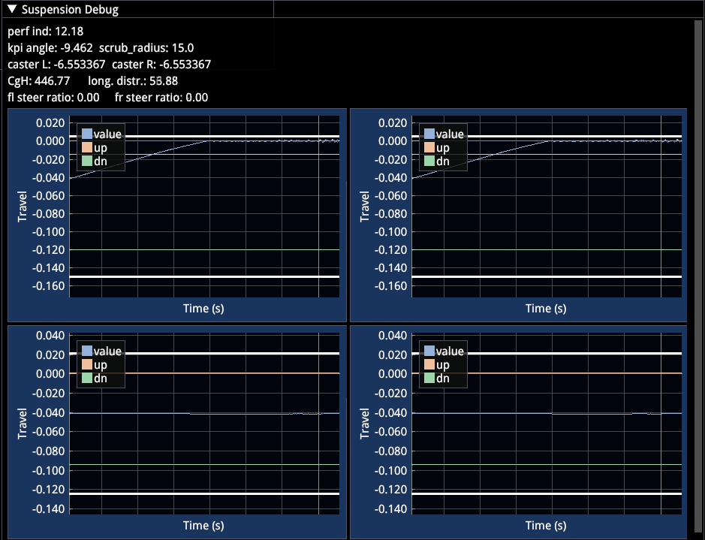Click the -0.160 tick label in the upper-left plot
The image size is (705, 540).
pyautogui.click(x=49, y=286)
